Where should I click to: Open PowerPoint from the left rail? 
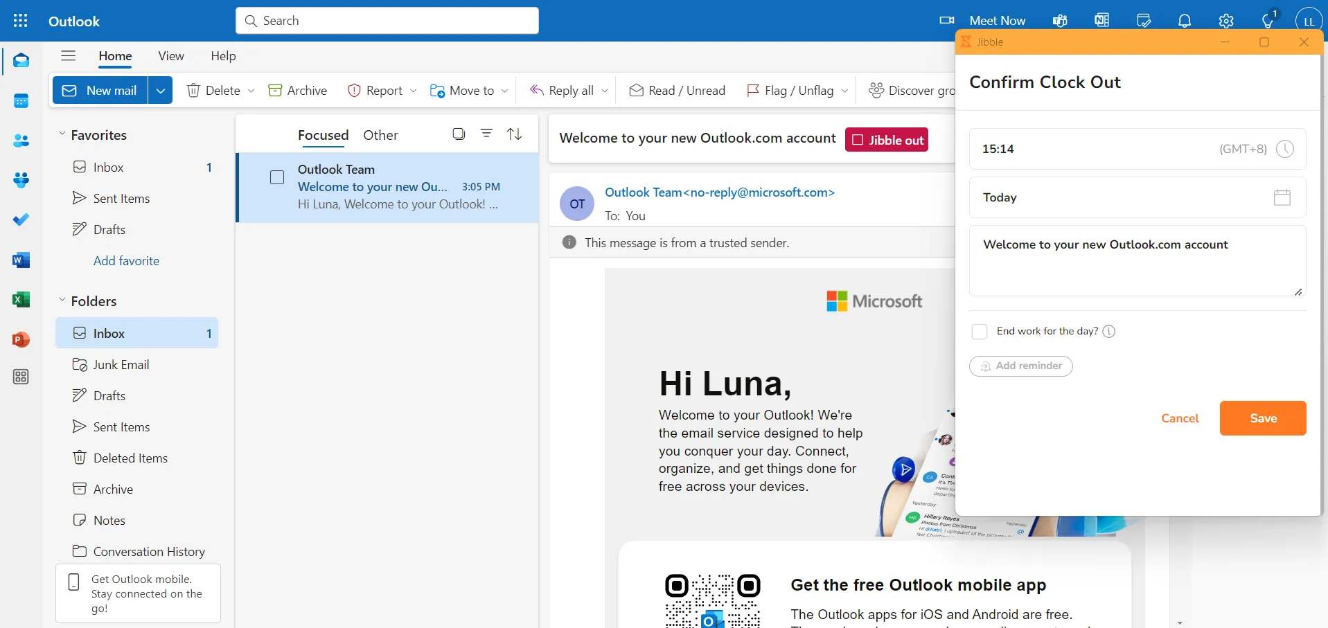21,340
